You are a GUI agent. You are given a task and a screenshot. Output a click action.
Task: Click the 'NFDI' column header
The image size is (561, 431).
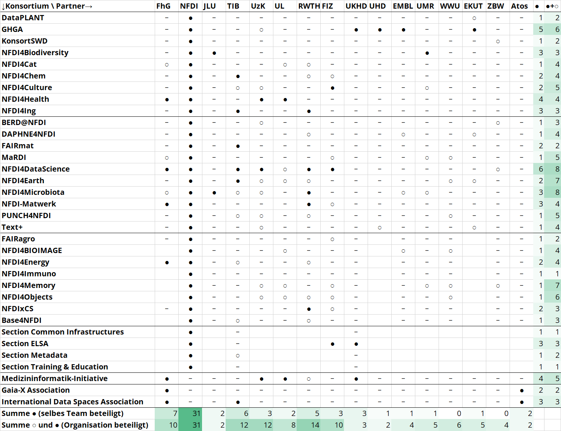(189, 6)
